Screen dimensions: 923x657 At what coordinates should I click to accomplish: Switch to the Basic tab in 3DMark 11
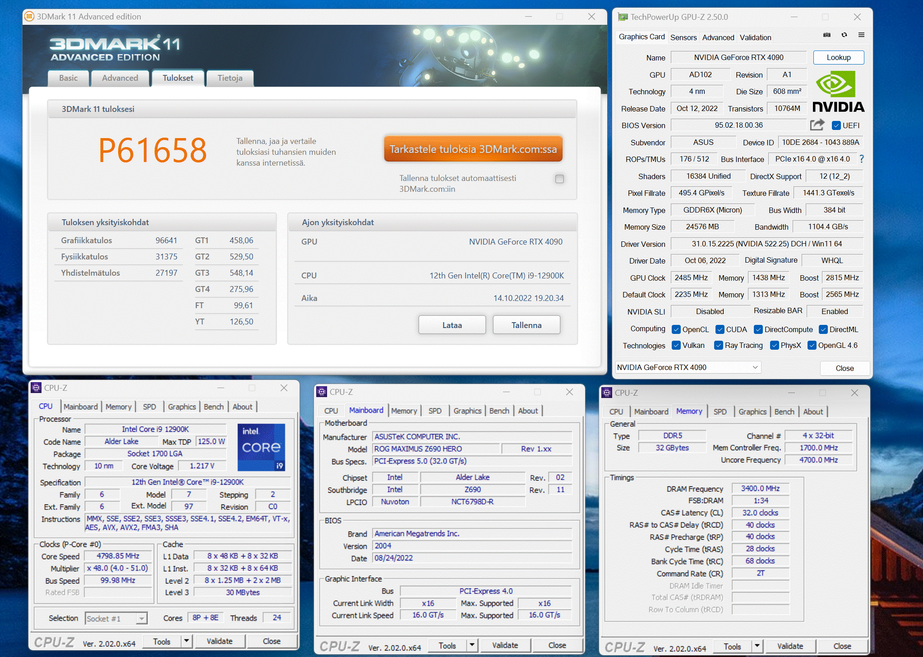(x=69, y=78)
